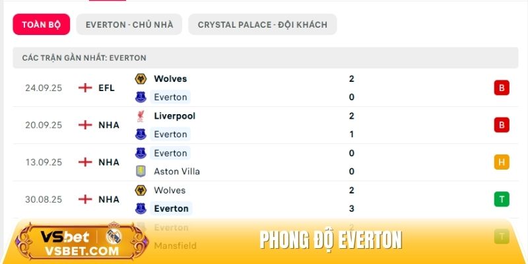This screenshot has width=528, height=264.
Task: Click the Wolves crest in the 24.09.25 match
Action: 141,79
